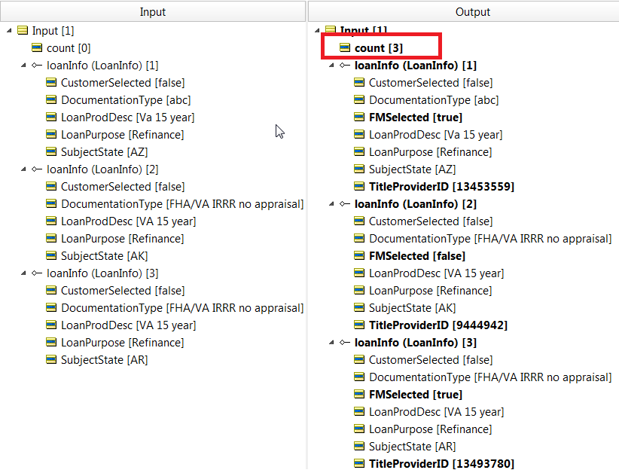Click the LoanProdDesc [Va 15 year] icon in Output panel
Image resolution: width=619 pixels, height=473 pixels.
tap(359, 135)
